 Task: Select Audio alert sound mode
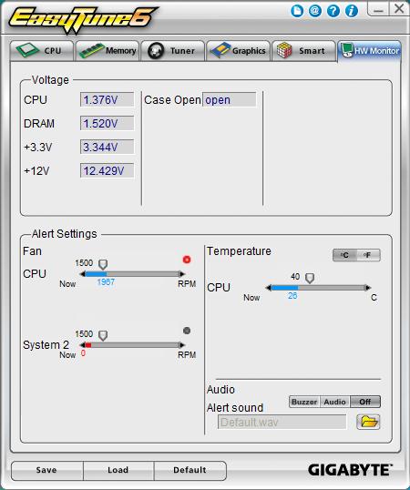click(x=334, y=402)
